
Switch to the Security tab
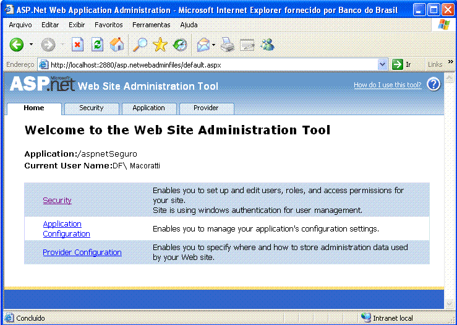[92, 108]
